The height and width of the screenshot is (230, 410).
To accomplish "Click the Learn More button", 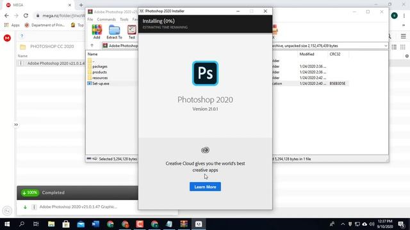I will 205,187.
